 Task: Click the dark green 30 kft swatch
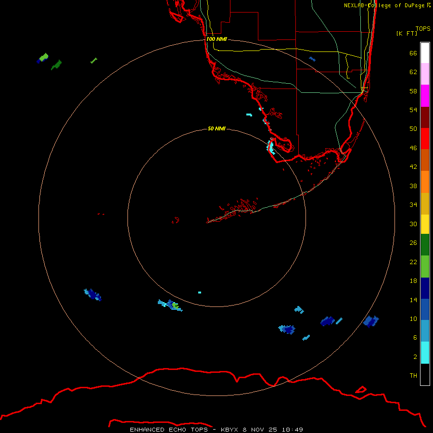point(425,245)
